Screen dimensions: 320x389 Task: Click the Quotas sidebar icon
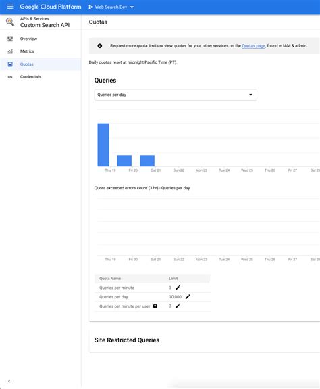point(10,64)
